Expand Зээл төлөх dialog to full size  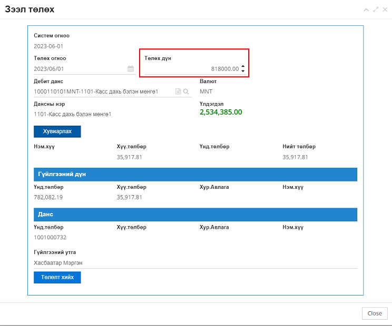click(x=376, y=10)
